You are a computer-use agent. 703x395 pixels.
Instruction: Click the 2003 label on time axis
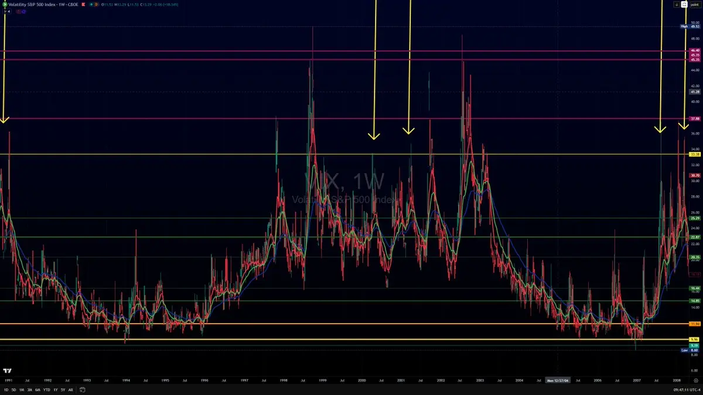[x=480, y=380]
